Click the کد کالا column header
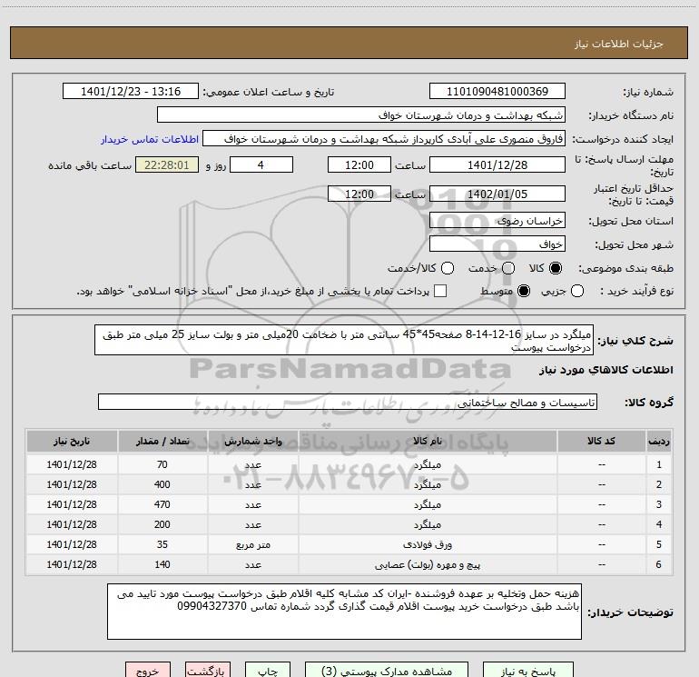The width and height of the screenshot is (699, 677). tap(601, 441)
